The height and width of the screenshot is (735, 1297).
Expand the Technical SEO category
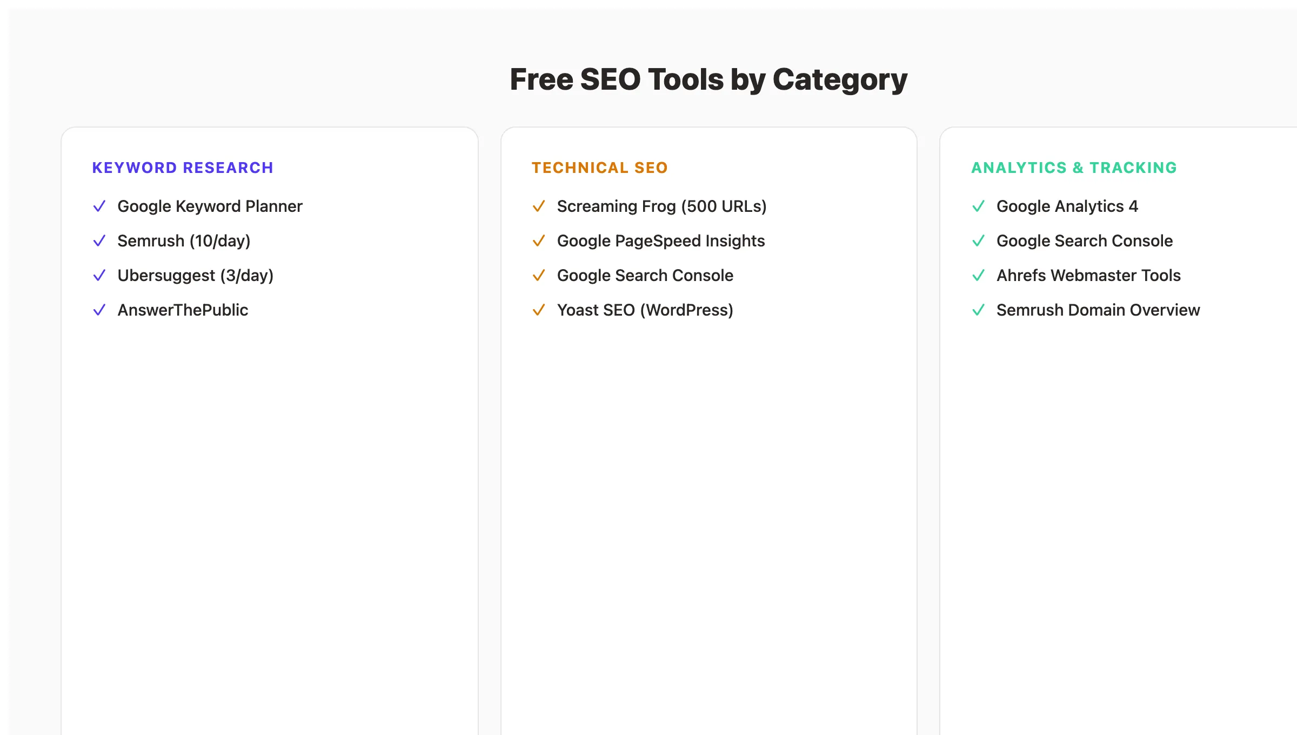pos(600,168)
